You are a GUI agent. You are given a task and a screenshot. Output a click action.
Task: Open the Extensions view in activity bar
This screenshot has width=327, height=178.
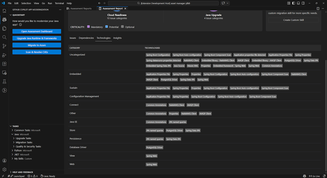click(x=4, y=64)
